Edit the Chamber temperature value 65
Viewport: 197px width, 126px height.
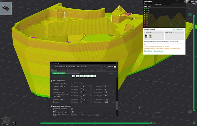point(77,84)
